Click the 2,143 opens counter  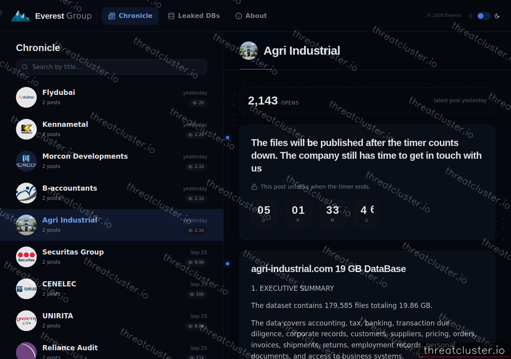[x=273, y=101]
